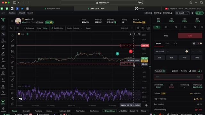Expand the Filters dropdown
The image size is (205, 115).
pos(144,111)
